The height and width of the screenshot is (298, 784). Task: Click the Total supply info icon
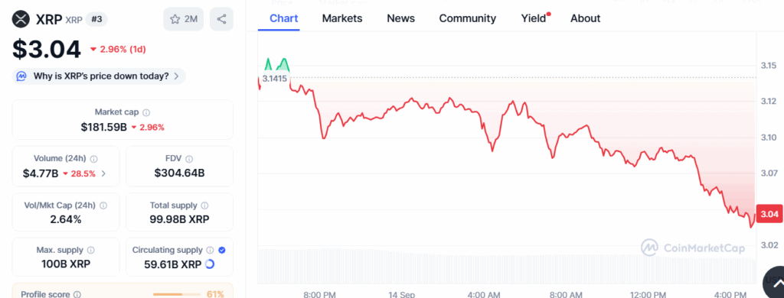(205, 206)
